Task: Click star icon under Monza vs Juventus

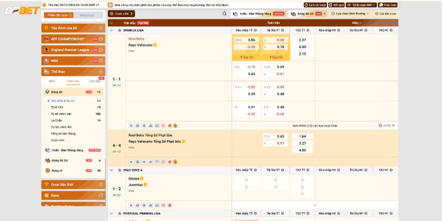Action: click(131, 205)
